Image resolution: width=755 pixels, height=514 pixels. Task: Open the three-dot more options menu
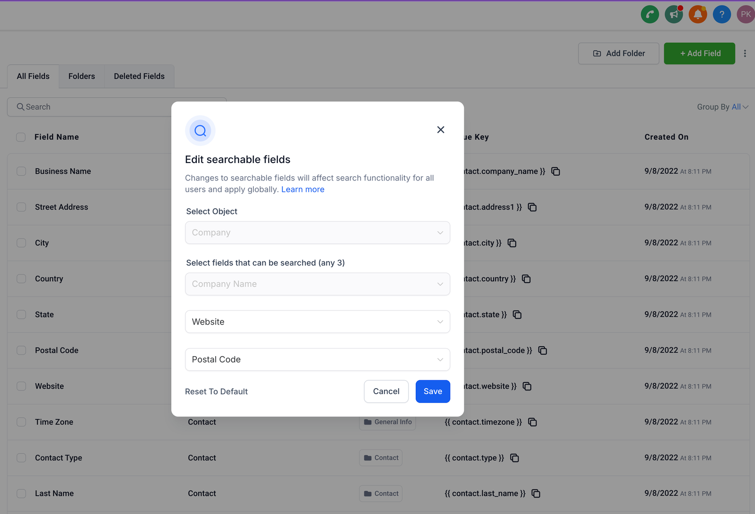(x=745, y=54)
